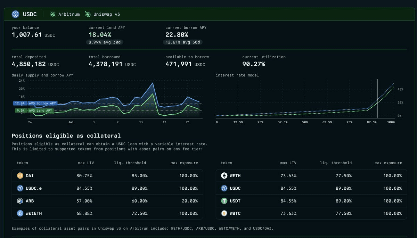Click the 471,991 available to borrow value
The width and height of the screenshot is (417, 238).
[x=179, y=64]
